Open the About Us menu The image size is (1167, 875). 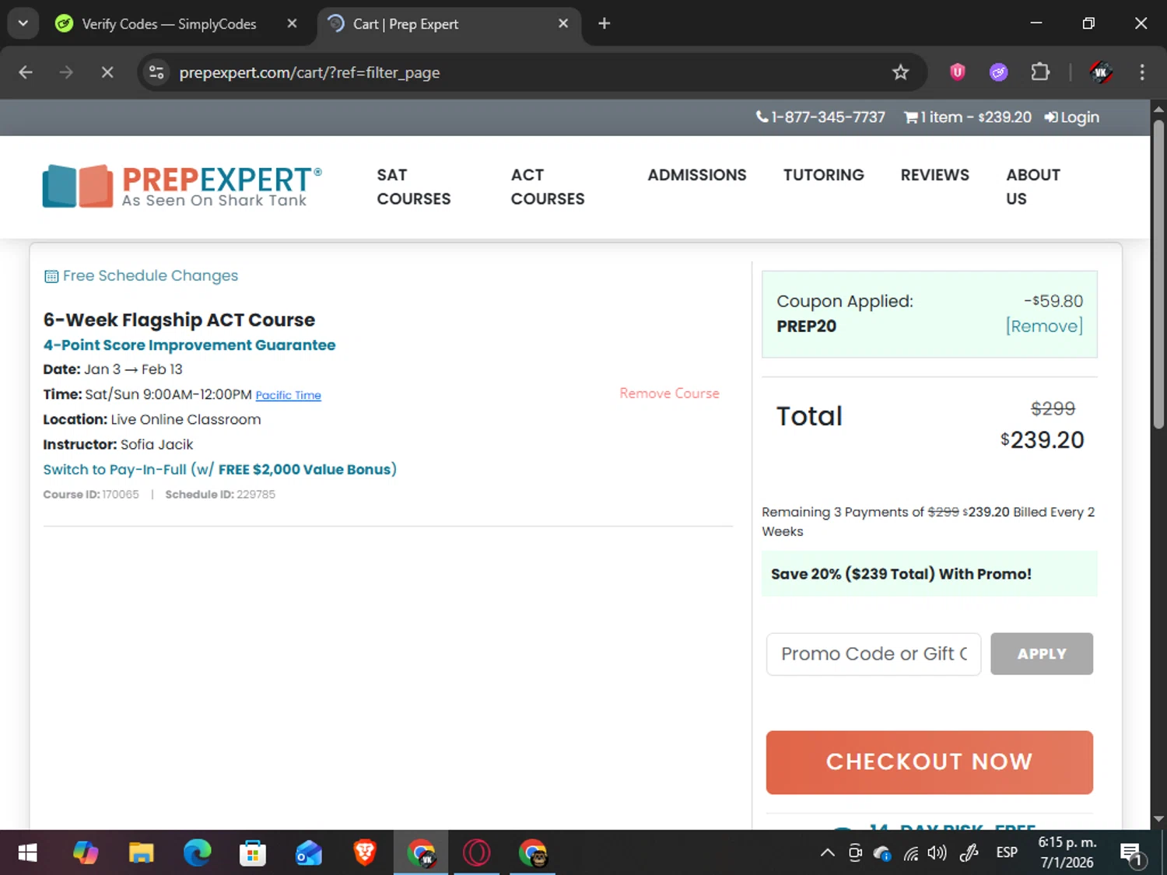click(x=1032, y=187)
